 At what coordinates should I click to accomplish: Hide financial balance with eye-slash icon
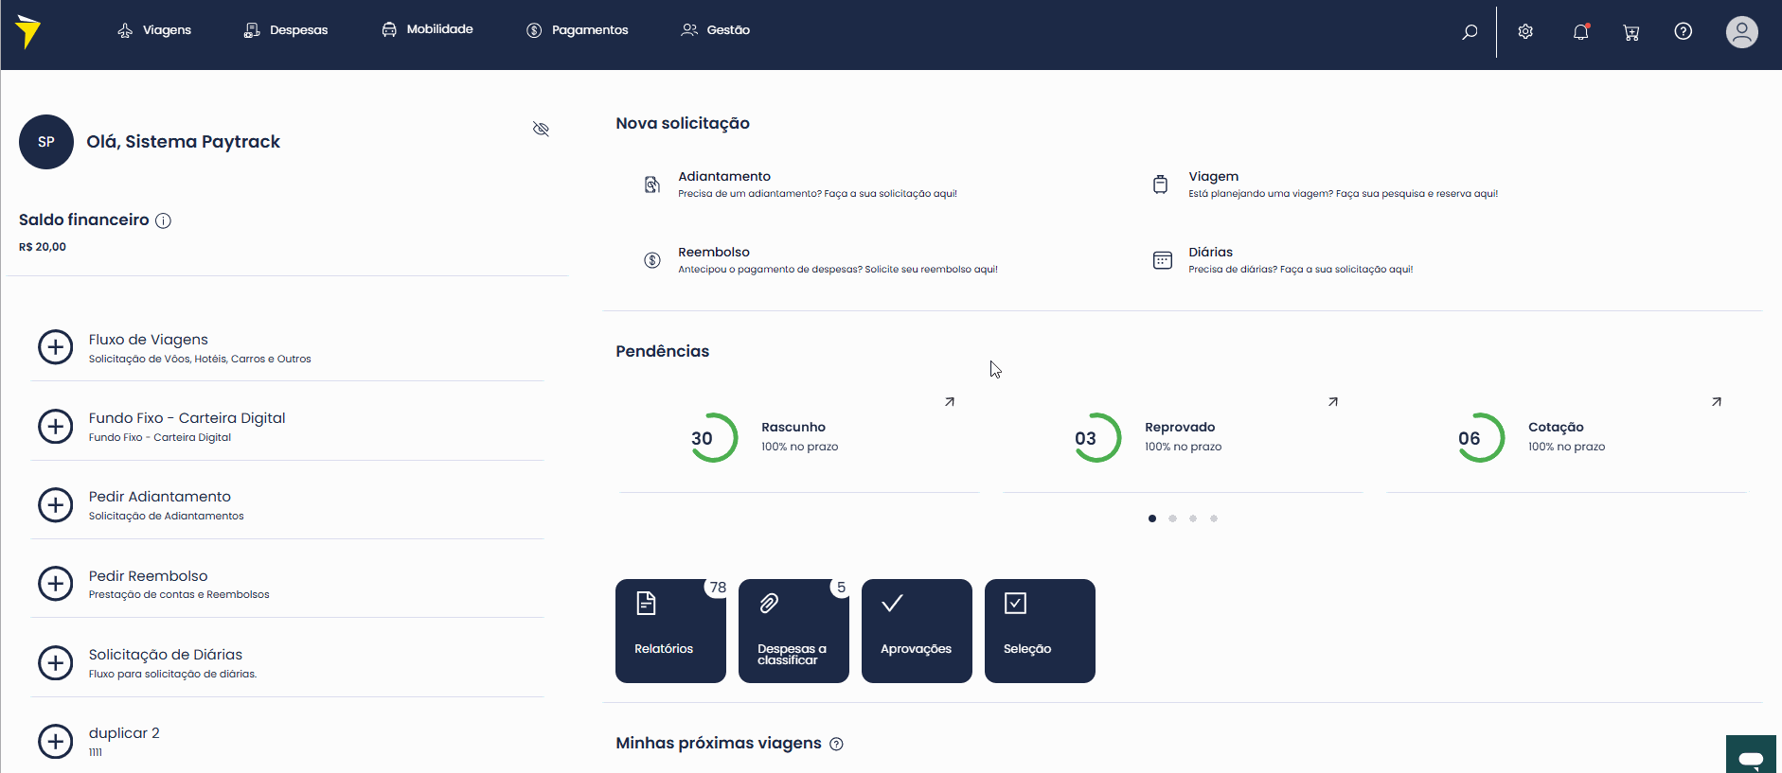541,129
